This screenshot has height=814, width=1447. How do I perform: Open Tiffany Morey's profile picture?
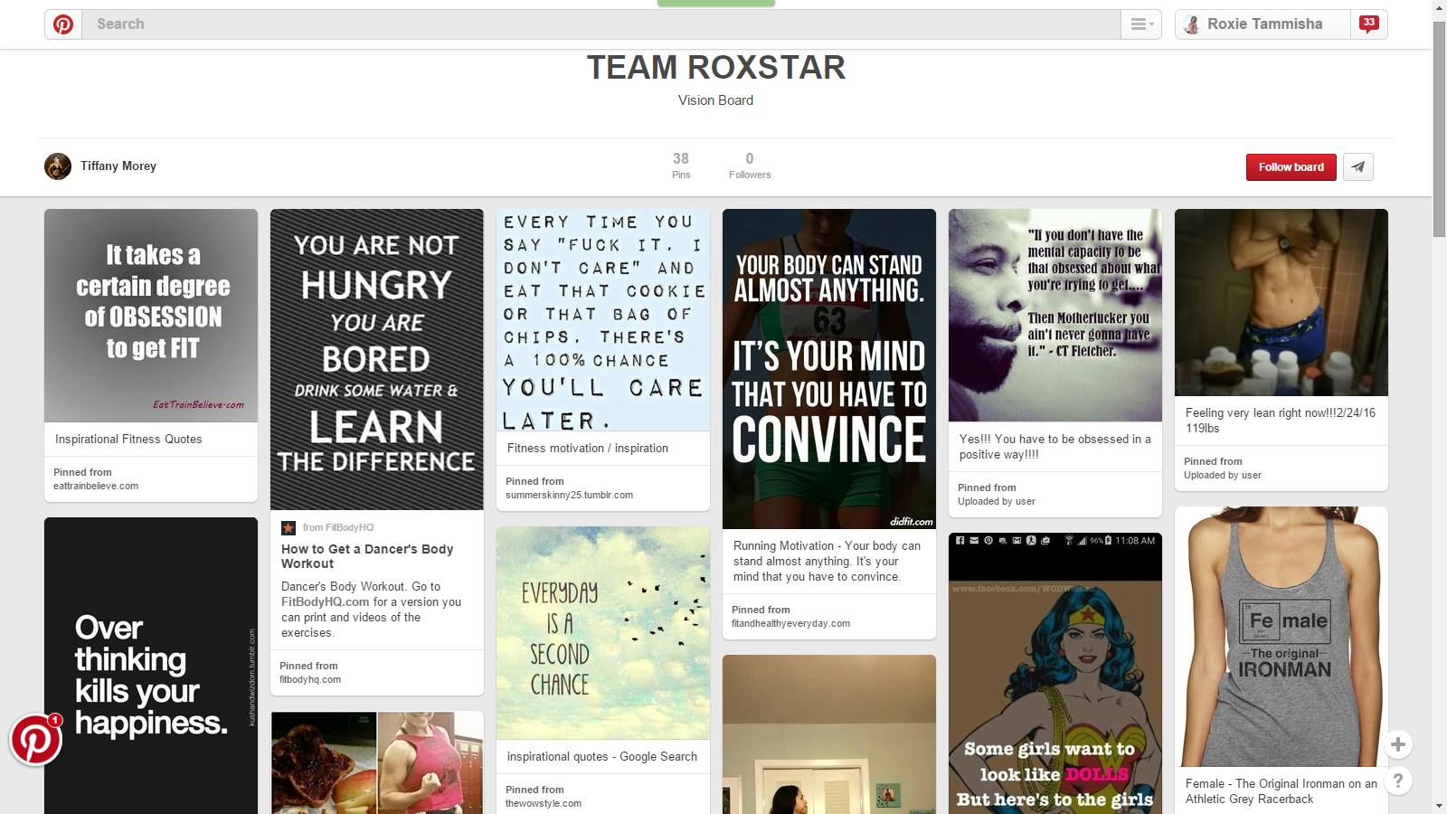click(x=58, y=166)
